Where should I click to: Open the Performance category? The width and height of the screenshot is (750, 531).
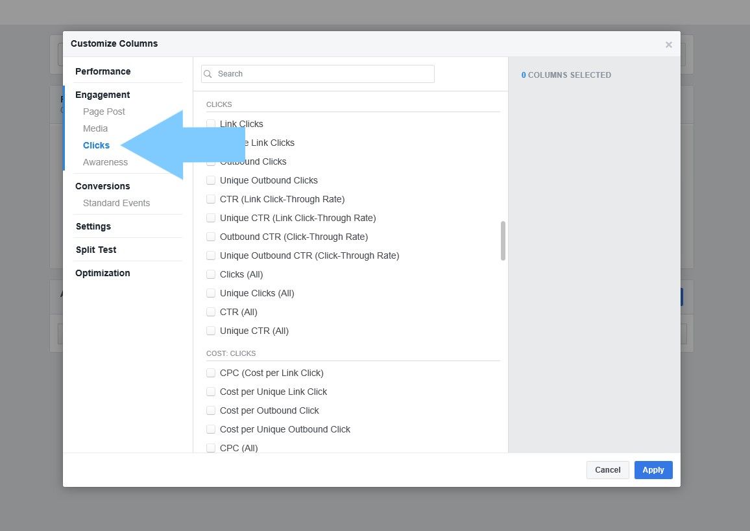click(103, 71)
